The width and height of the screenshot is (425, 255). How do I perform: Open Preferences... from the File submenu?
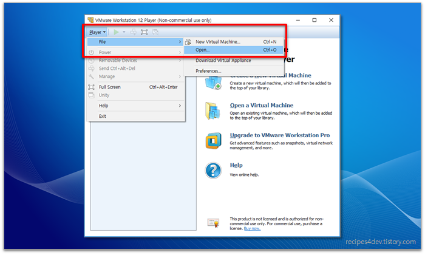coord(233,71)
